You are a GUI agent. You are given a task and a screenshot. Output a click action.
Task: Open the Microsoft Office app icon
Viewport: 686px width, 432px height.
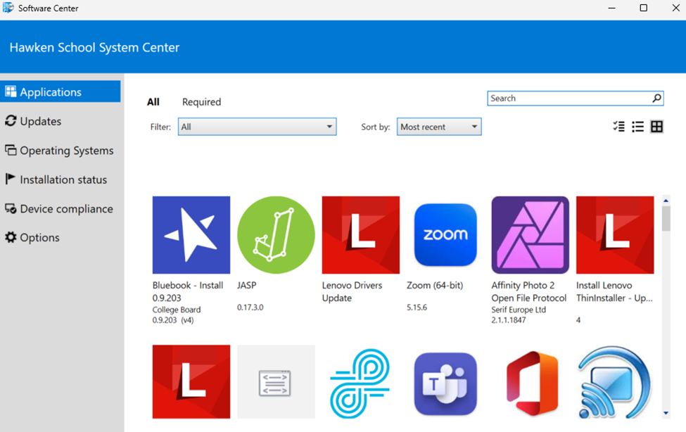pos(530,383)
